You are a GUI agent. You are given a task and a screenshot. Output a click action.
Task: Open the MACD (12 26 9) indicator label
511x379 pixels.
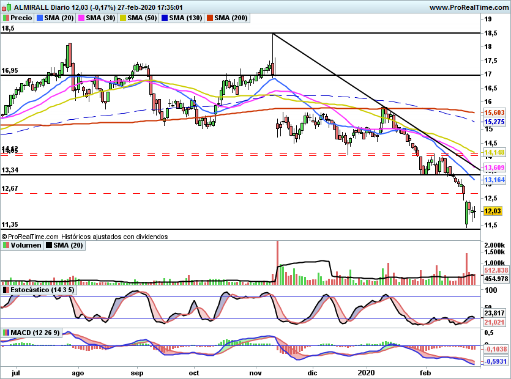(x=36, y=333)
